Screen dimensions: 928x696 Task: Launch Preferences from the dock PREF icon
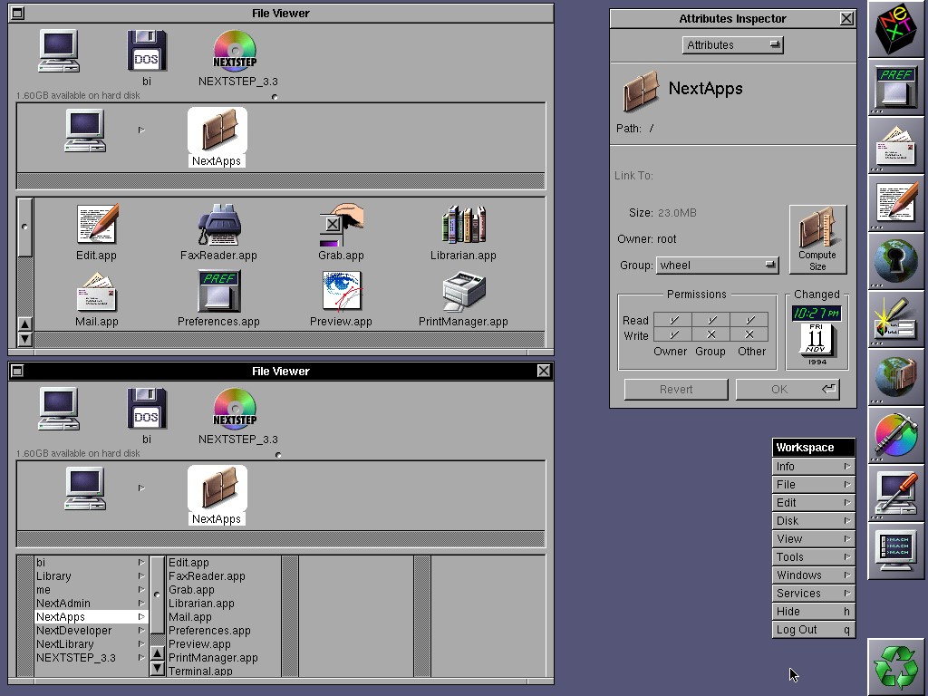895,87
